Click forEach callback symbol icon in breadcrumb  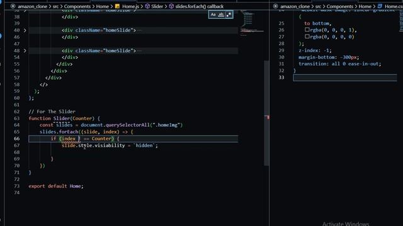pos(171,6)
